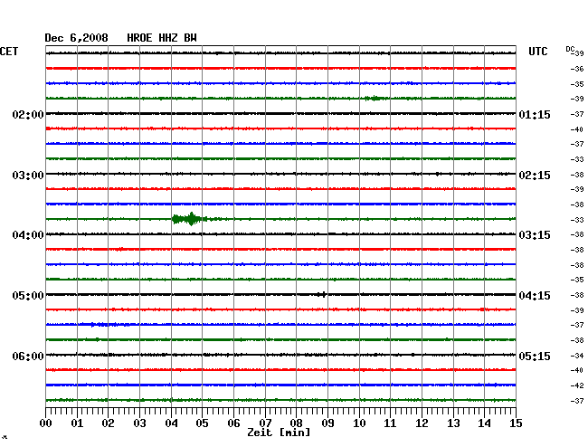Select the "05:00" CET time label
This screenshot has width=588, height=447.
(x=28, y=296)
